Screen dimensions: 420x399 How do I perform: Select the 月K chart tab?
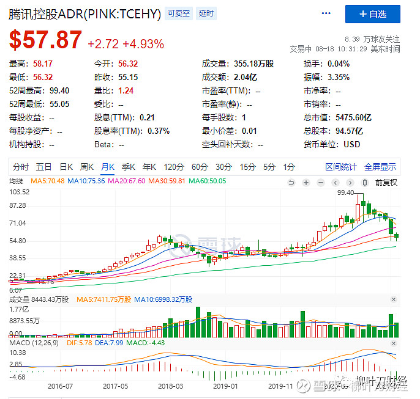coord(108,167)
